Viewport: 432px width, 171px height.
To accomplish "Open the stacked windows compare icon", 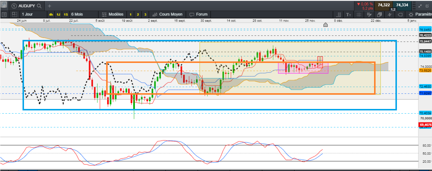I will tap(380, 15).
